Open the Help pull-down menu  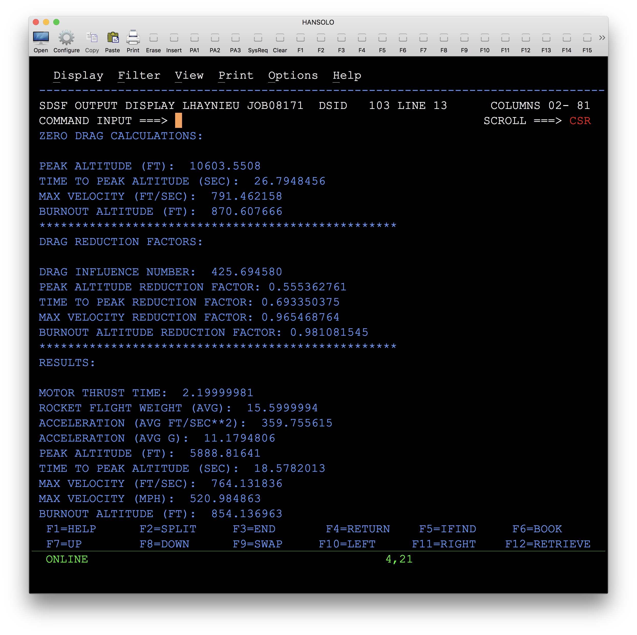coord(347,76)
